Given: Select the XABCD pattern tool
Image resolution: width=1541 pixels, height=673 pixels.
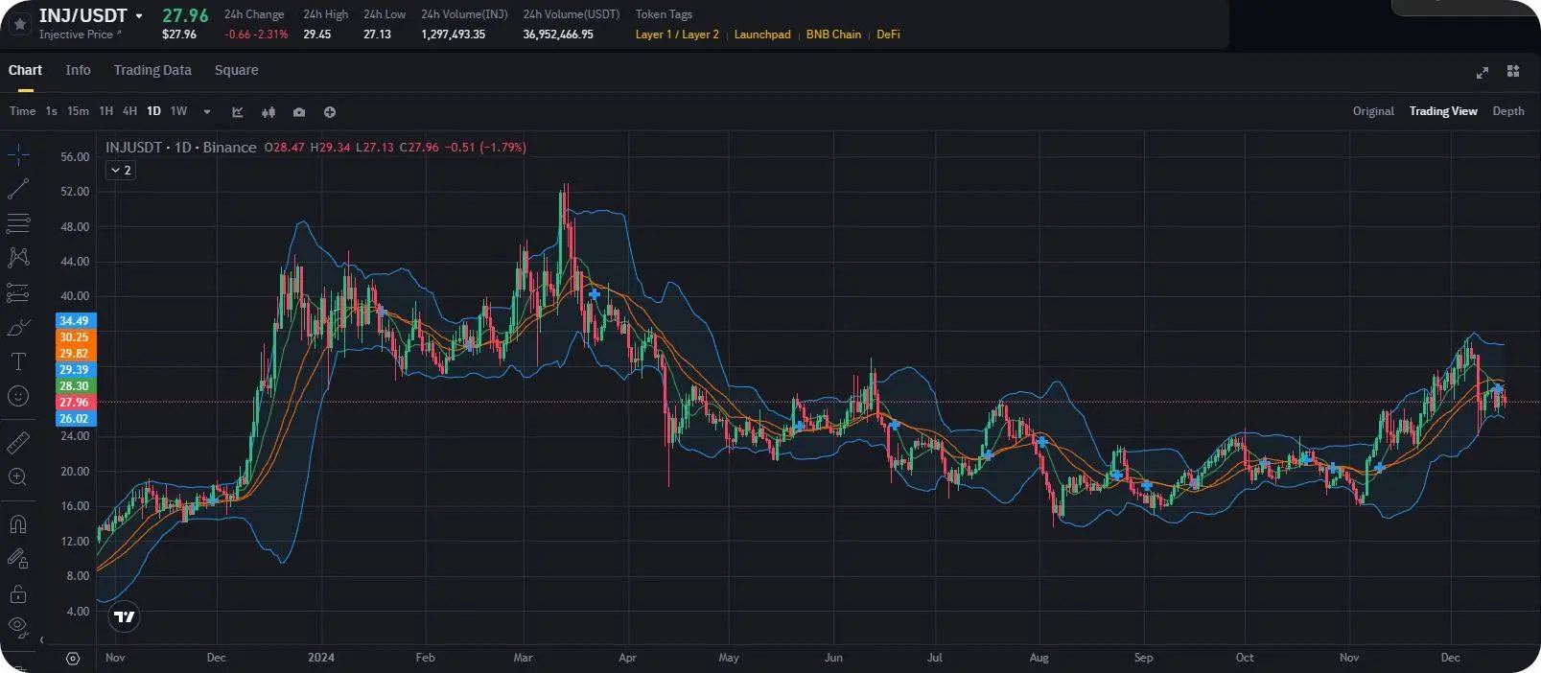Looking at the screenshot, I should 18,258.
